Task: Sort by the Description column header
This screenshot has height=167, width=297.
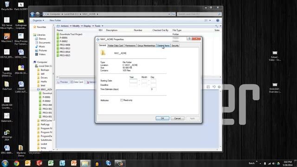Action: (x=111, y=30)
